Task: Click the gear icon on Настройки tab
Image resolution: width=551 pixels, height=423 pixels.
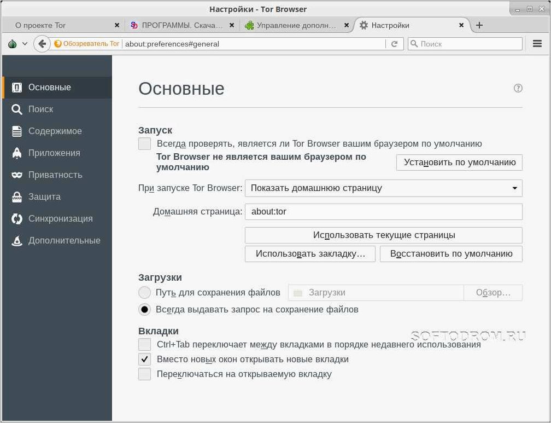Action: pyautogui.click(x=364, y=25)
